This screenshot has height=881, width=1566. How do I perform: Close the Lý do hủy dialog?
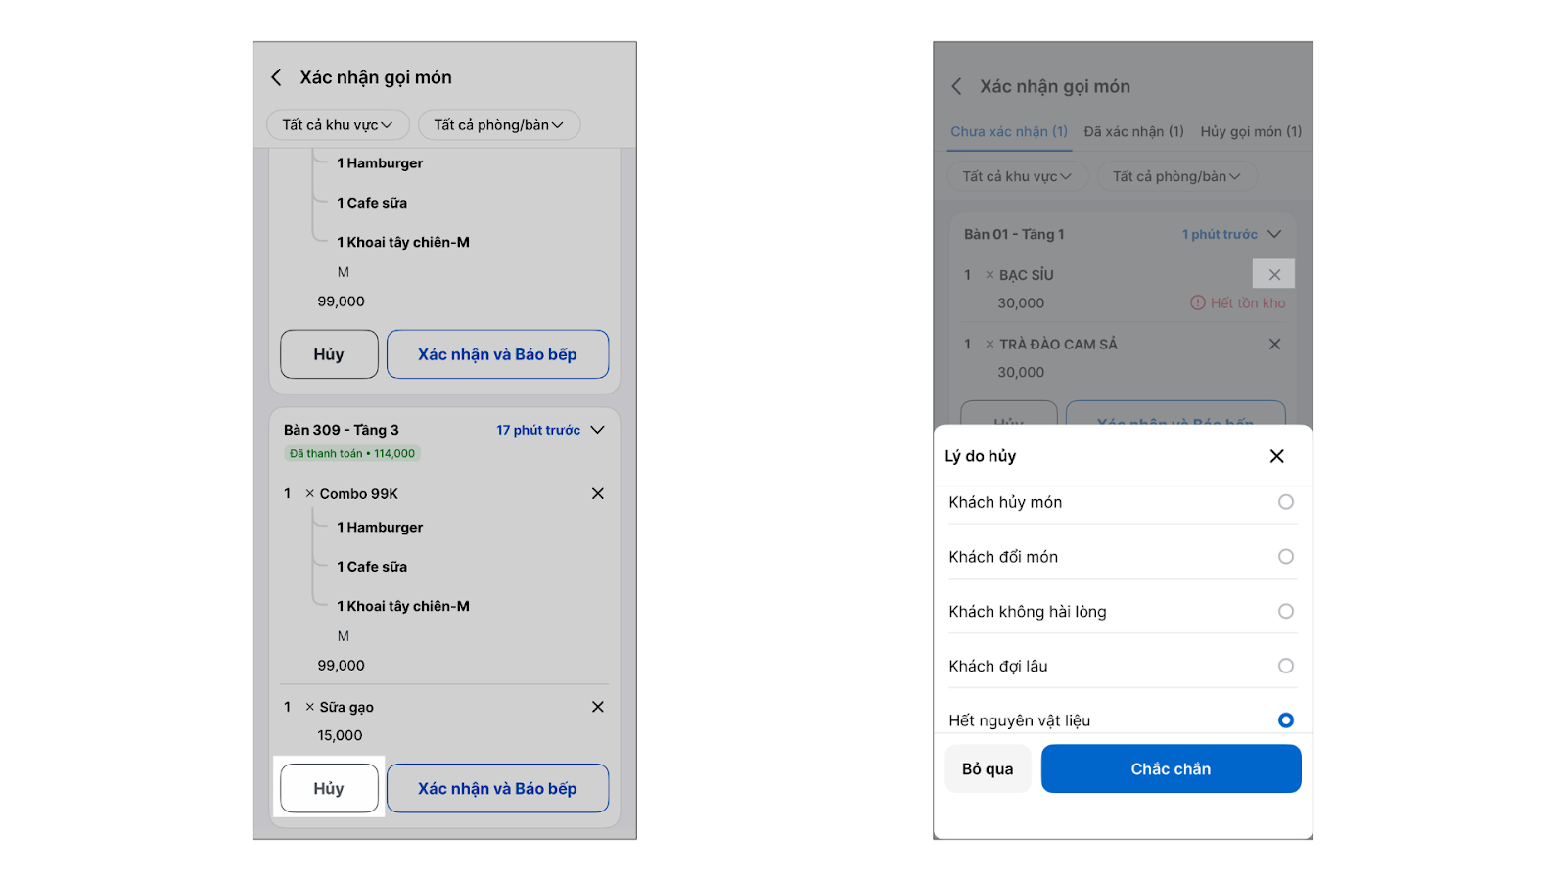point(1276,456)
